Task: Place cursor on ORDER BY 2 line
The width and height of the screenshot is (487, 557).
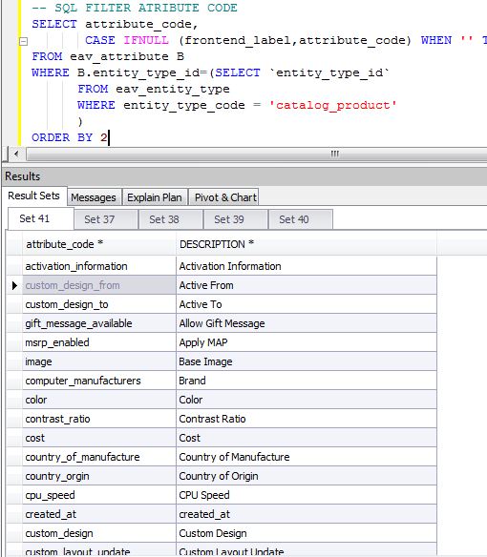Action: coord(70,137)
